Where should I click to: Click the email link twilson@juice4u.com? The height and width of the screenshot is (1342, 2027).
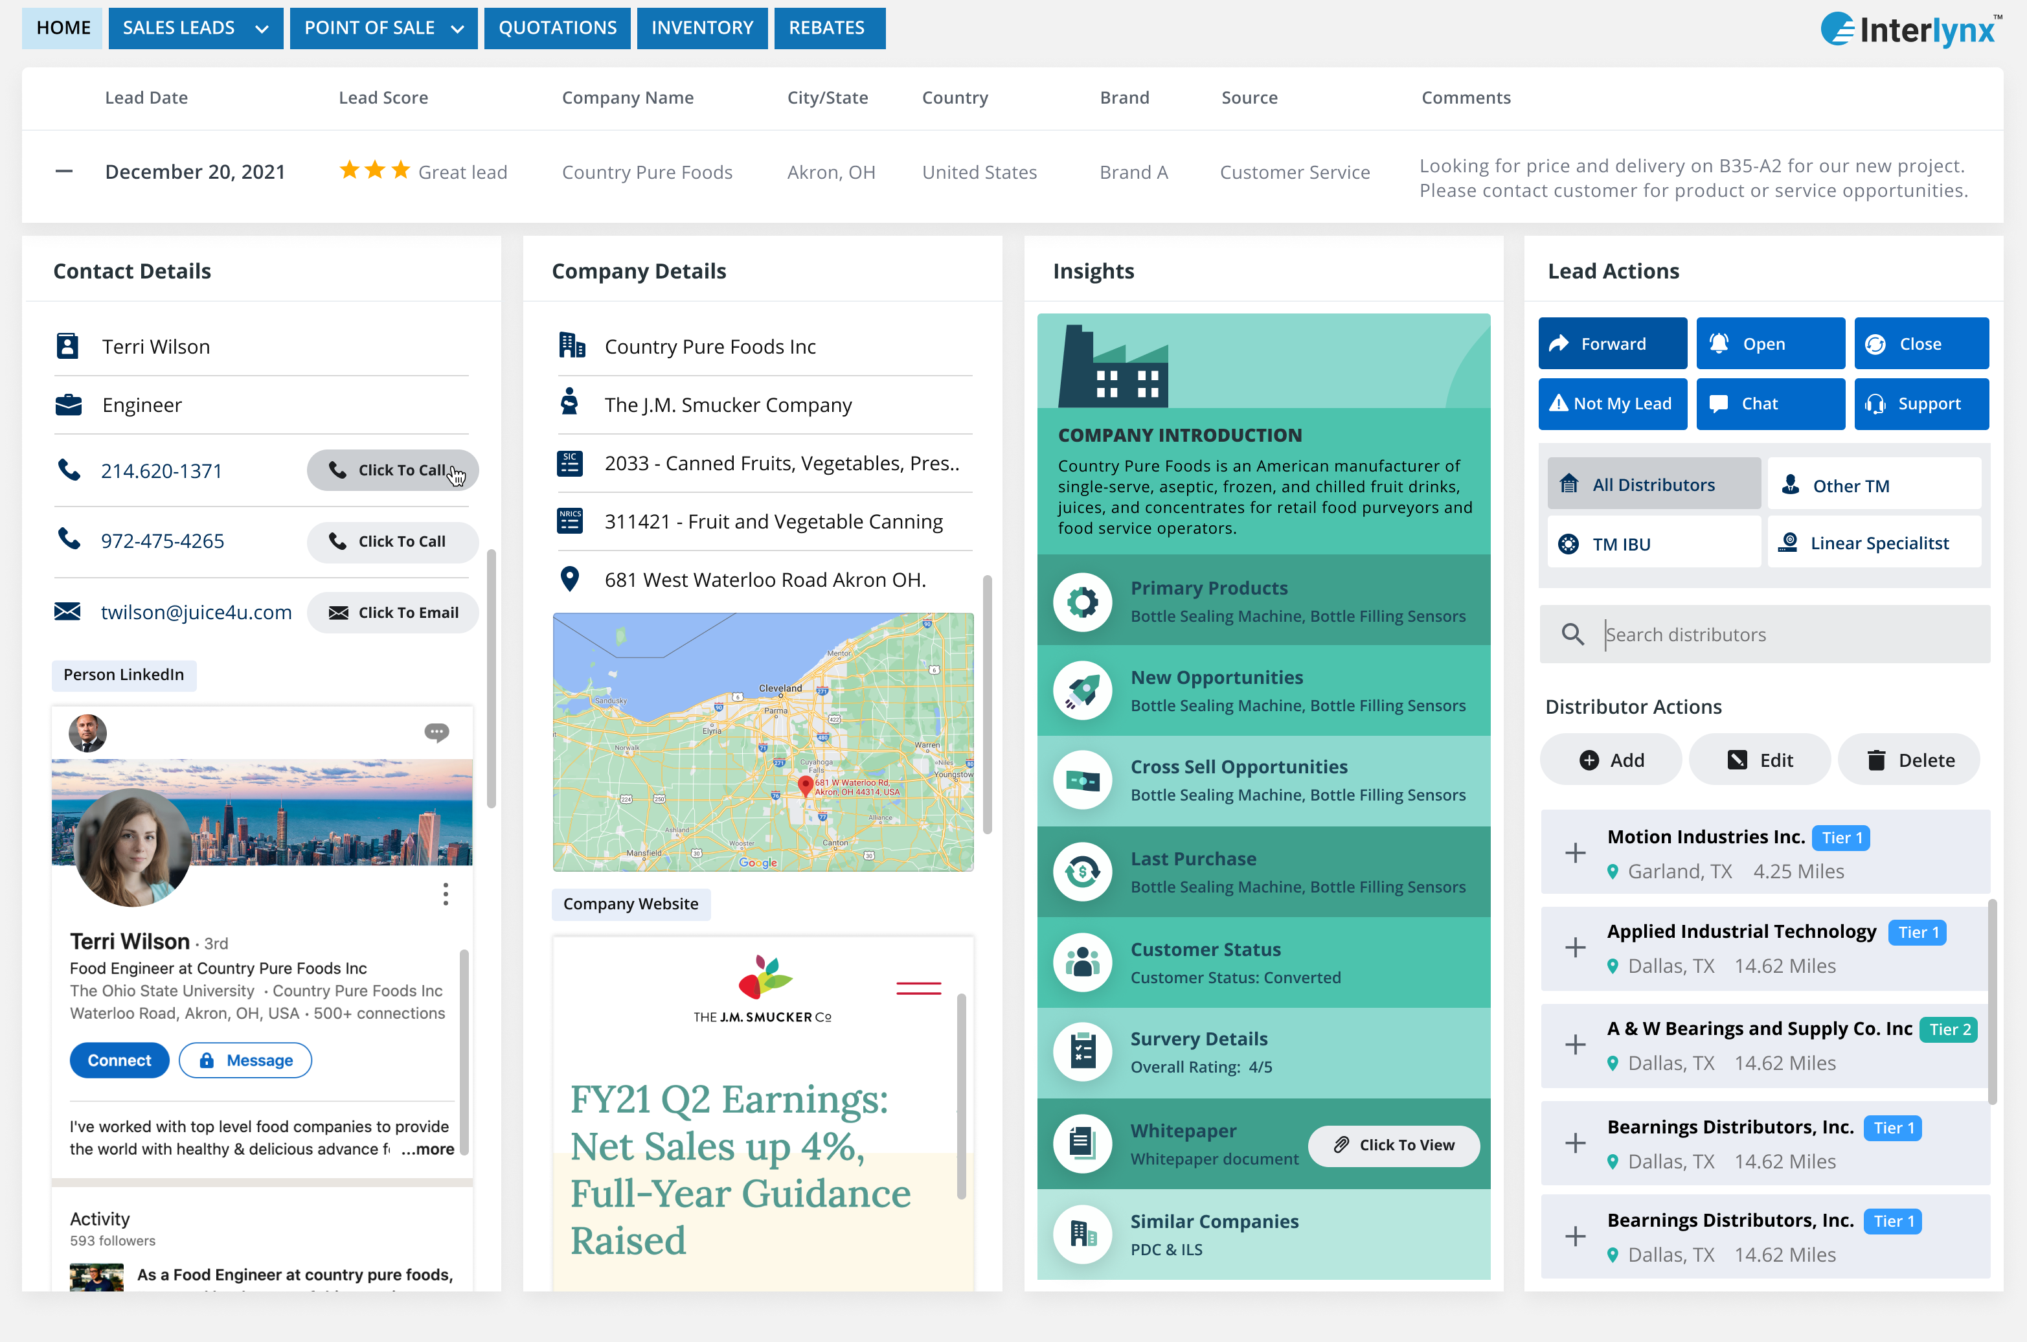(196, 612)
